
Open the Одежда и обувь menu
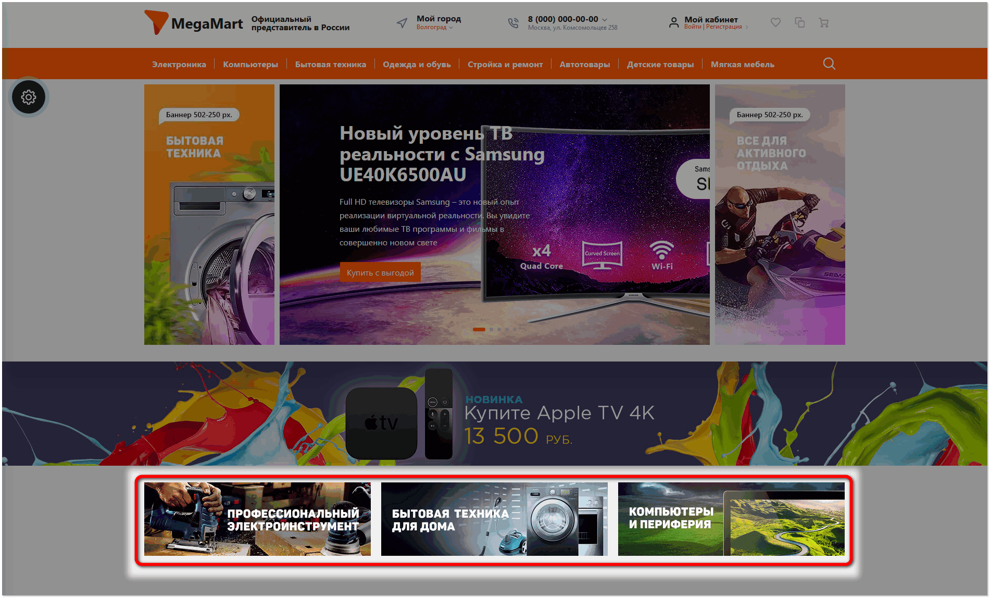(x=417, y=65)
